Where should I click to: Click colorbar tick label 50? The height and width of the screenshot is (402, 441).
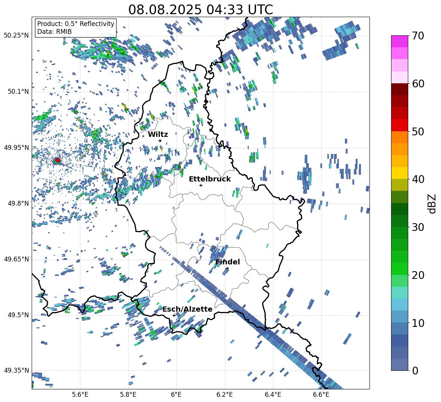[x=418, y=132]
